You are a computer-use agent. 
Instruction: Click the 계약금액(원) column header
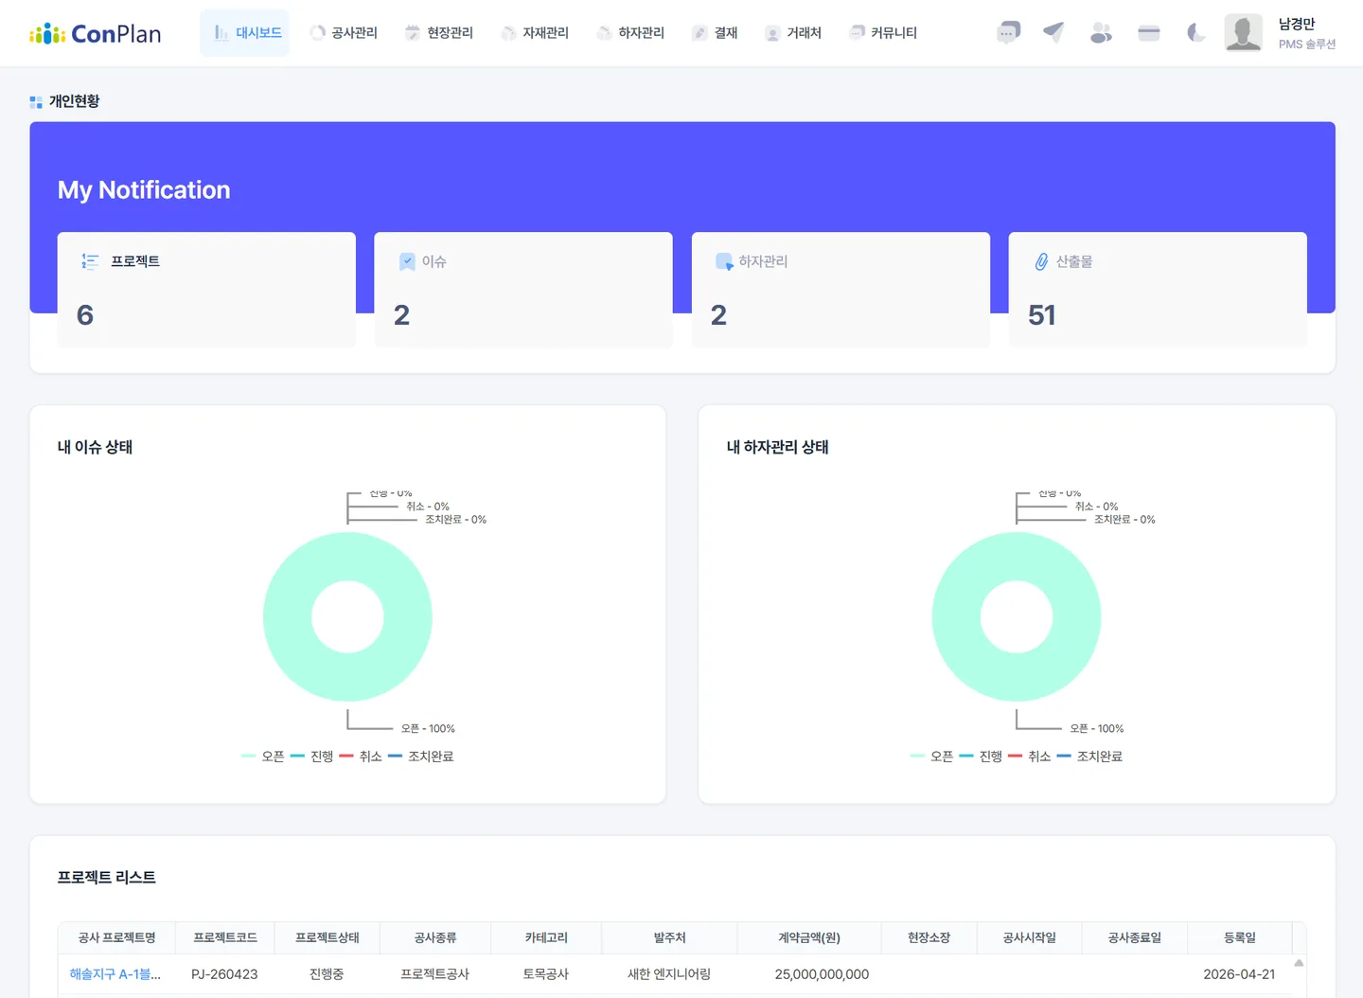point(809,937)
